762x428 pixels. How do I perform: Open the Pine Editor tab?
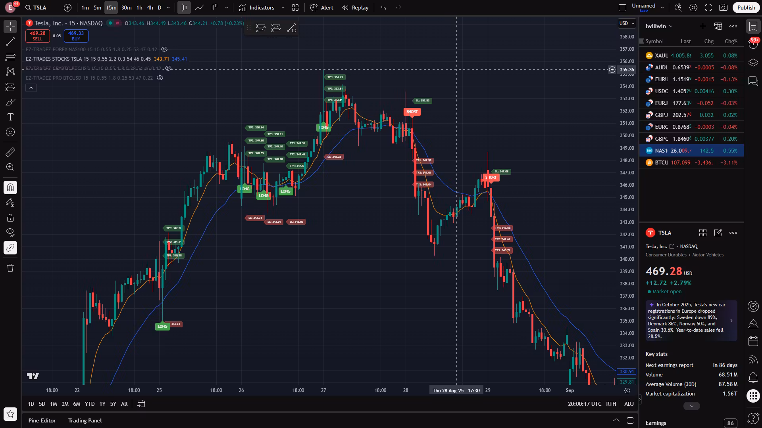click(42, 420)
